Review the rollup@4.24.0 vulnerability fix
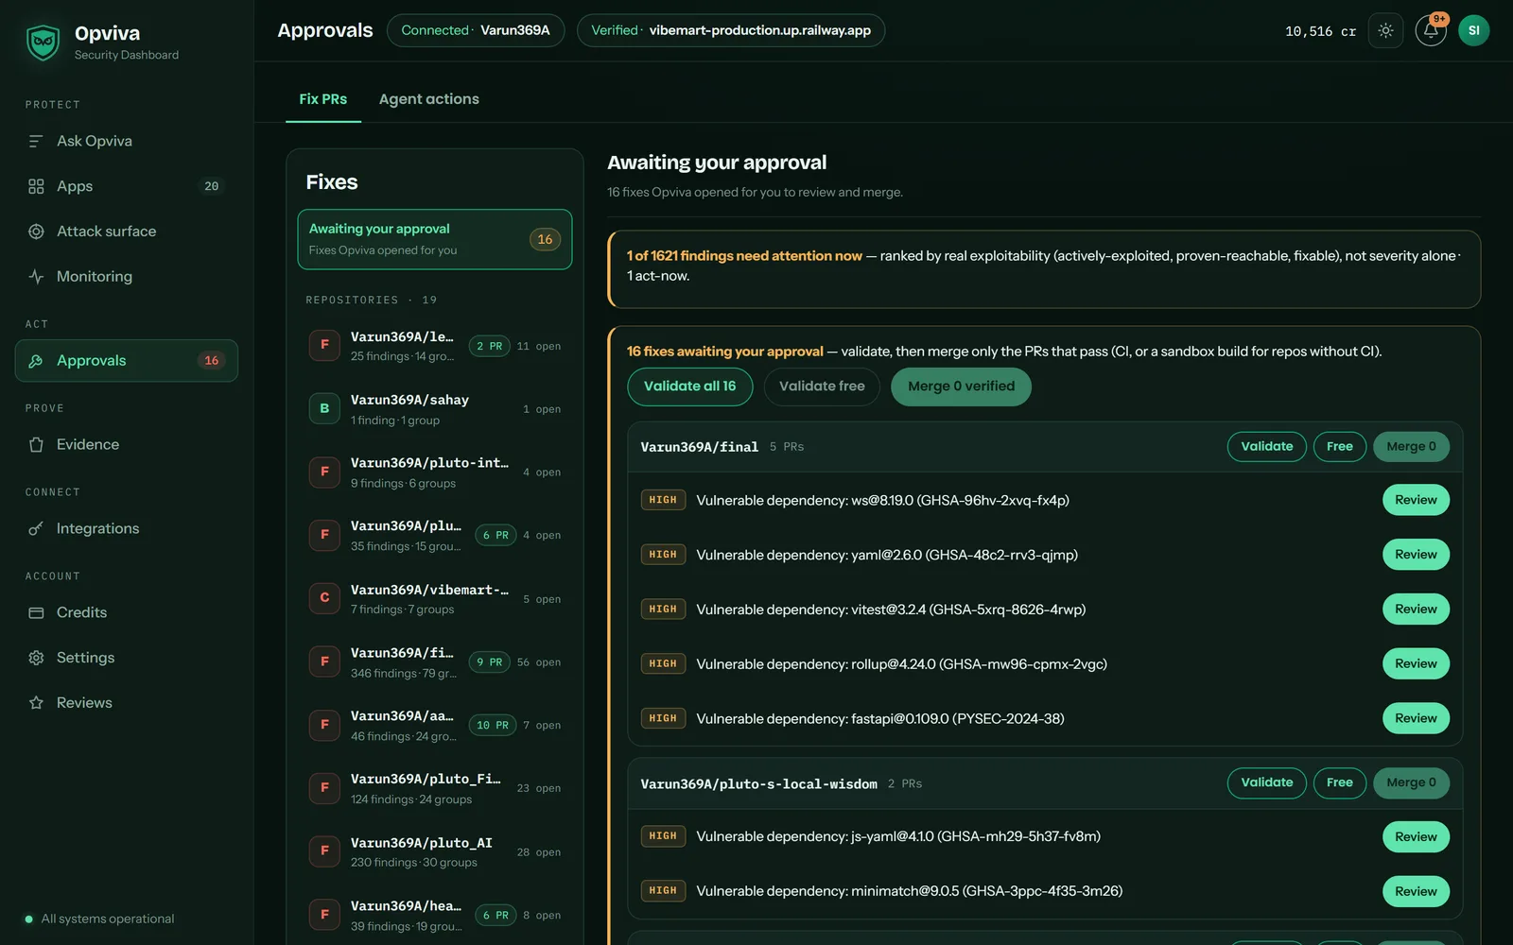The image size is (1513, 945). coord(1416,664)
